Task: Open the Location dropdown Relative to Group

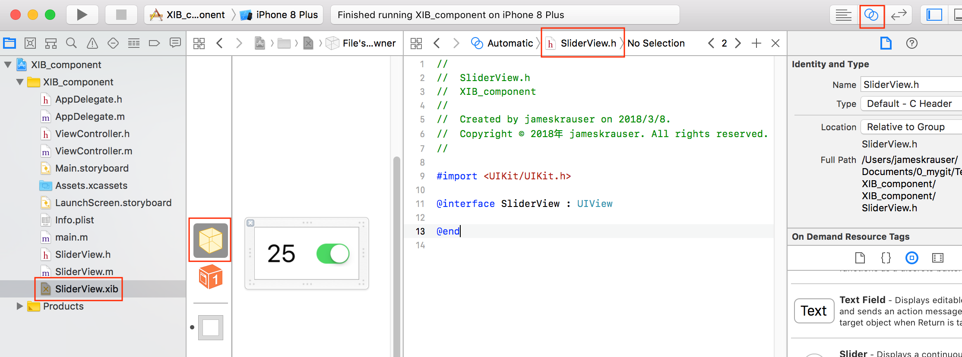Action: coord(911,127)
